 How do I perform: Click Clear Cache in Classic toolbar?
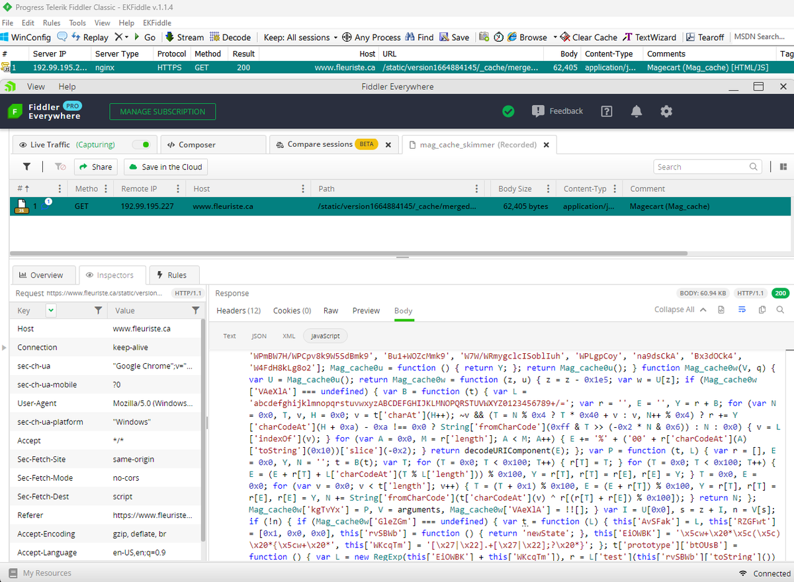[589, 37]
